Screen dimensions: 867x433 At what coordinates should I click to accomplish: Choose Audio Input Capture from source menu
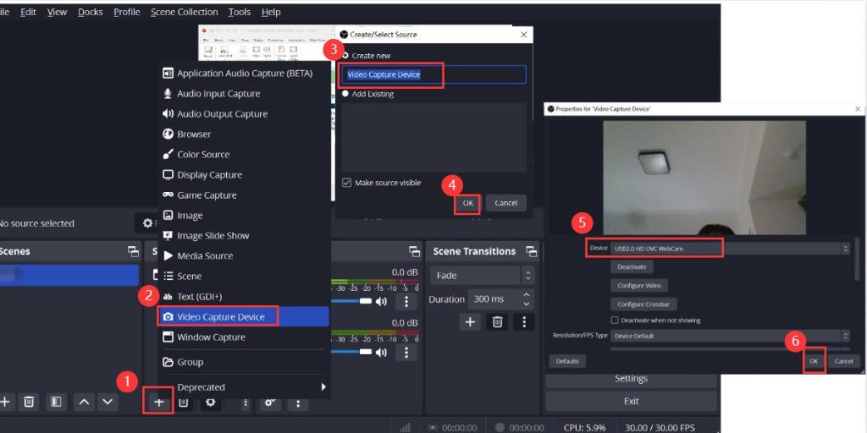click(243, 94)
